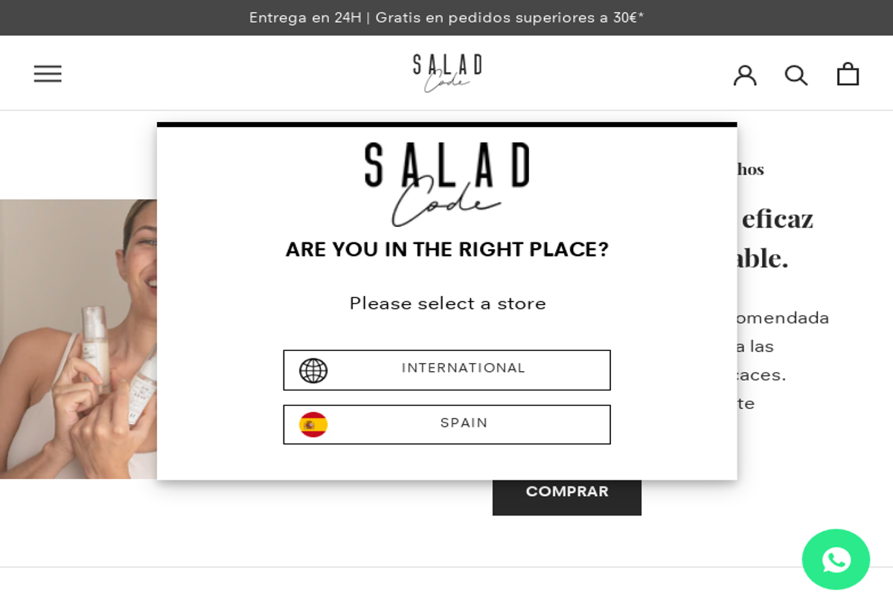The height and width of the screenshot is (595, 893).
Task: Open search via the magnifier icon
Action: (796, 74)
